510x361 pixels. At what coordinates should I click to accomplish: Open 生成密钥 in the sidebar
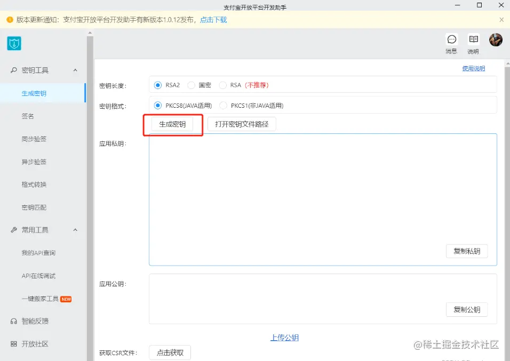pos(43,93)
